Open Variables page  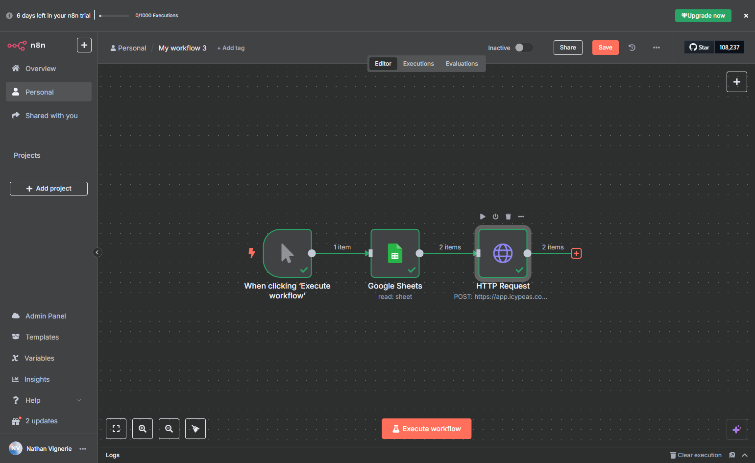(49, 358)
